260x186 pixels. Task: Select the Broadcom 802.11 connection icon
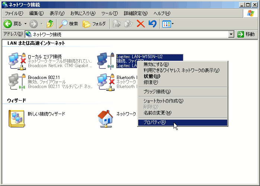coord(17,82)
